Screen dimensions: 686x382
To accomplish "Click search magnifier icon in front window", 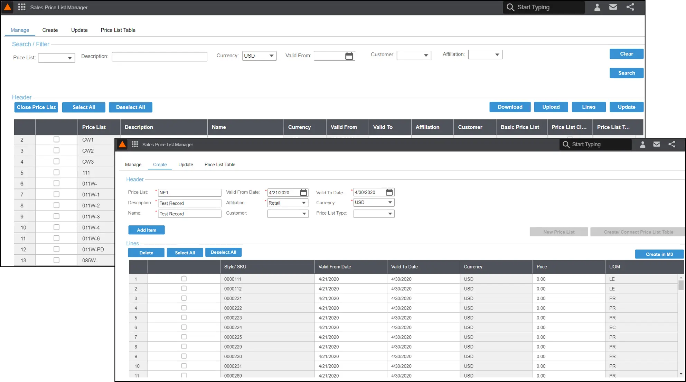I will pos(566,145).
